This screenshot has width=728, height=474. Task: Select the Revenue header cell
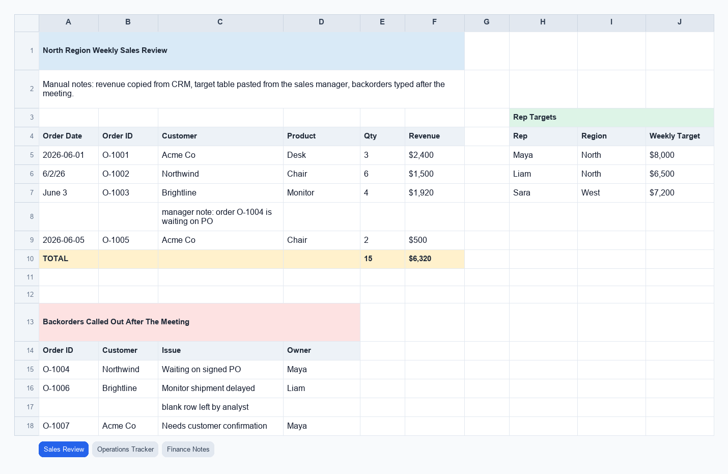point(435,136)
